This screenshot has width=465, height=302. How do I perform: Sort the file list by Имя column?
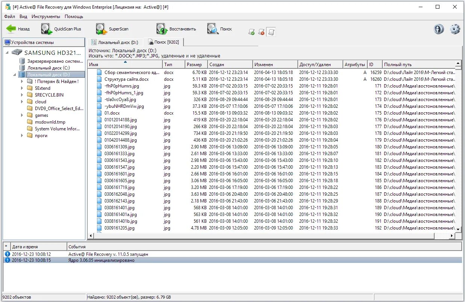click(125, 65)
